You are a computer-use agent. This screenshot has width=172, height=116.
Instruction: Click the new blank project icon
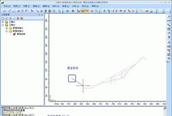click(3, 18)
